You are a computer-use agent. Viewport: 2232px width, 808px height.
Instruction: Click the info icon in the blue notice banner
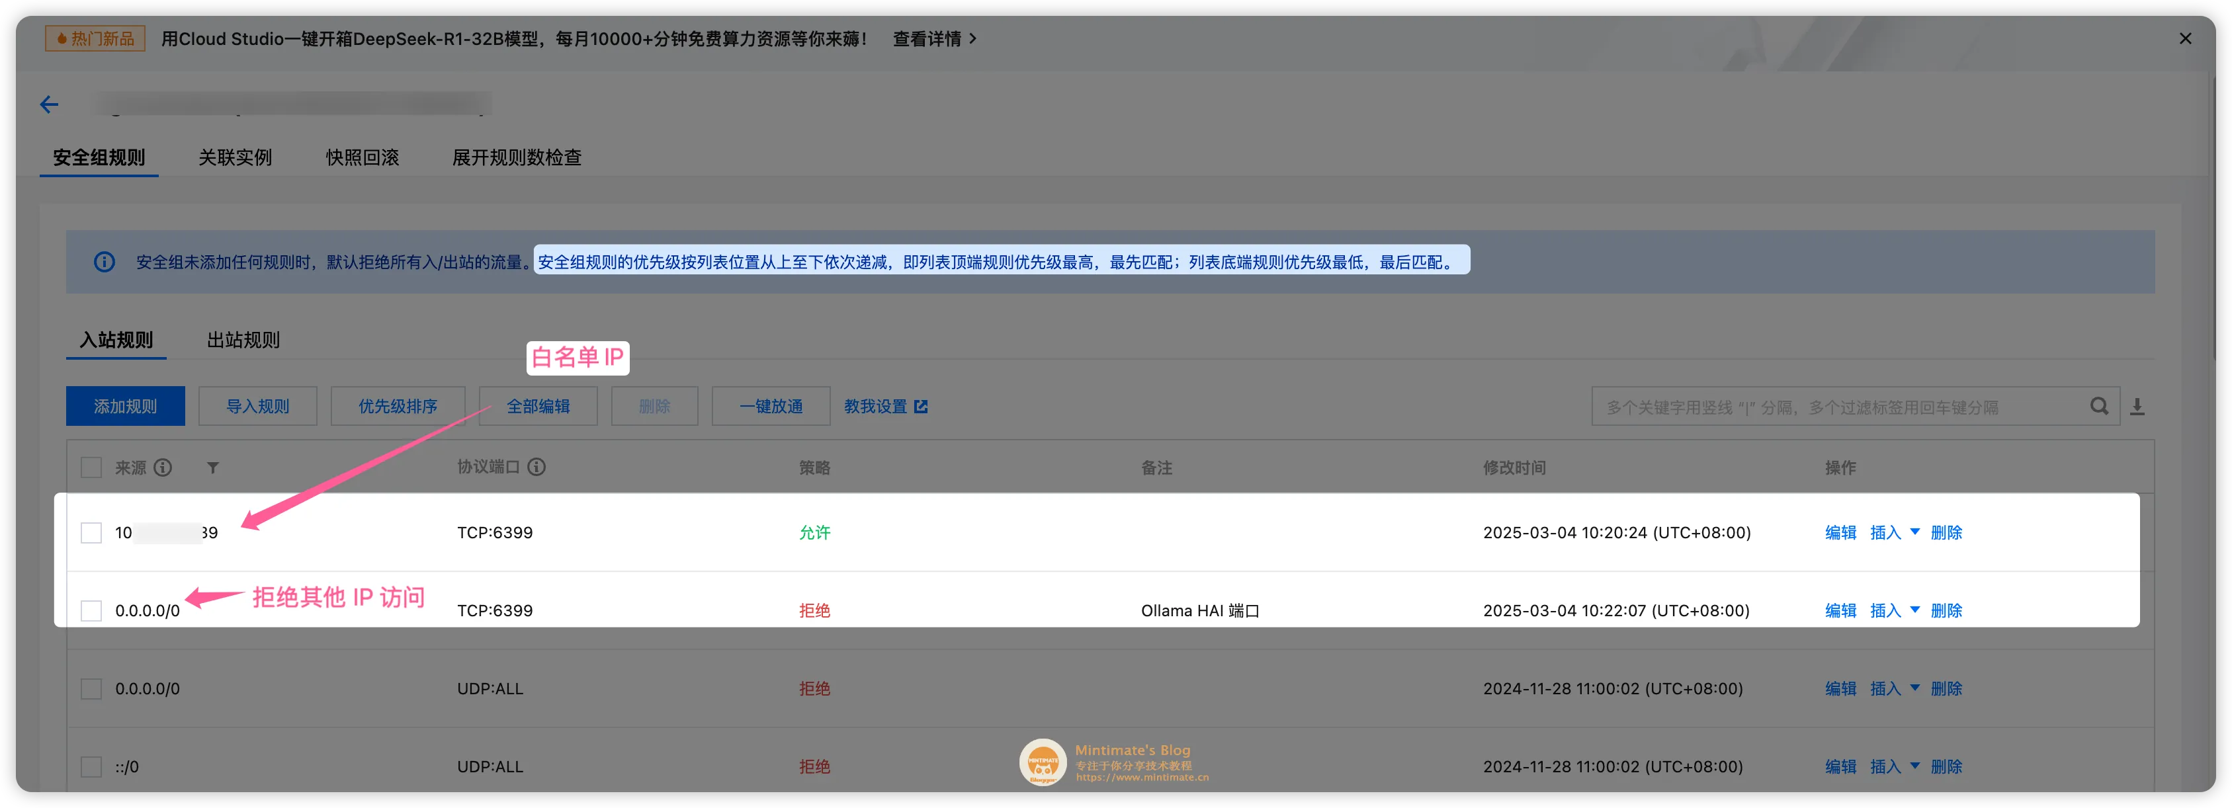pyautogui.click(x=104, y=261)
